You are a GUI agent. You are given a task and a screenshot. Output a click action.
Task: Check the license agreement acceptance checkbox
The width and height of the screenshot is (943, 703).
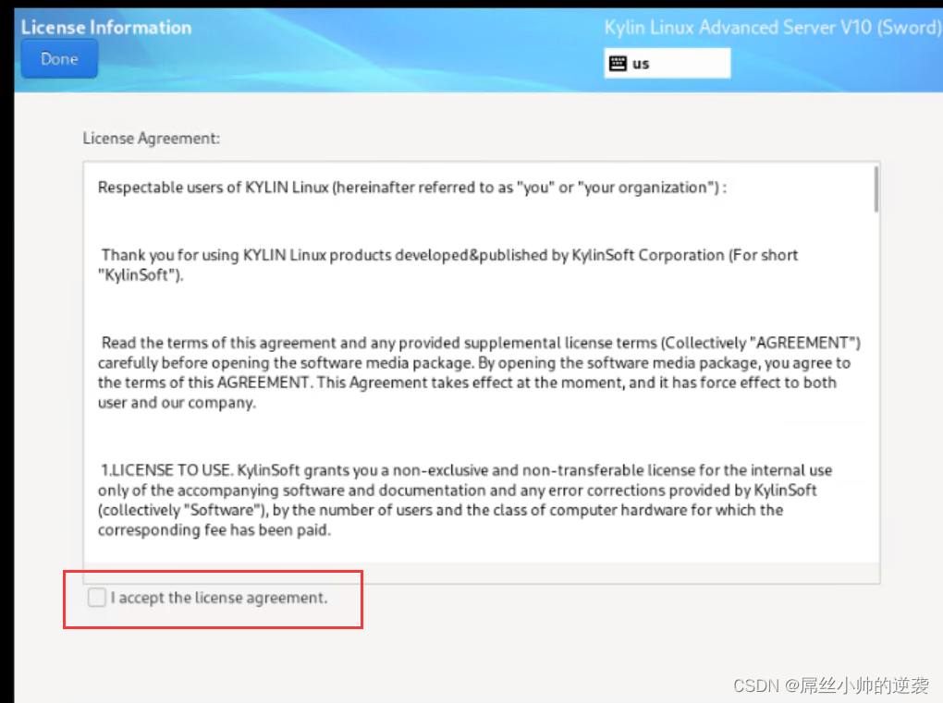coord(96,598)
